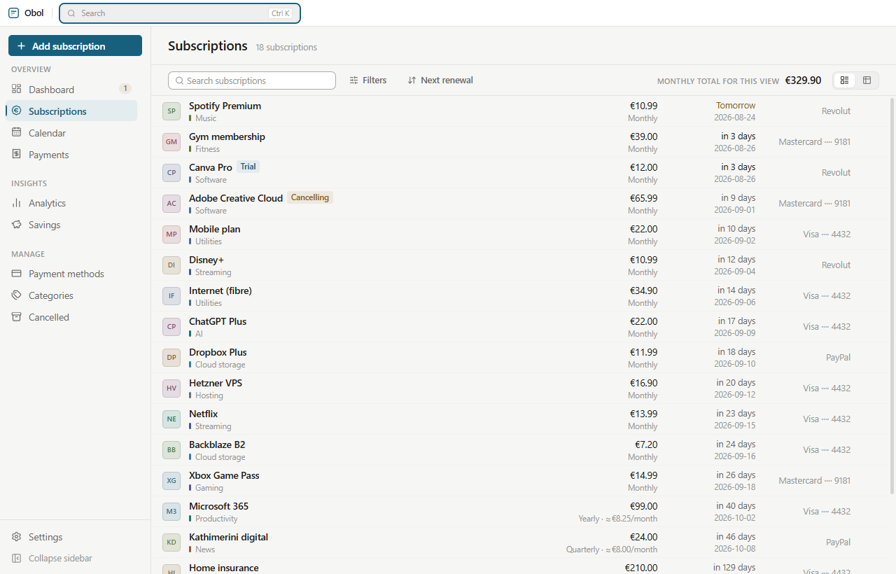Click the Netflix price €13.99

(x=643, y=414)
